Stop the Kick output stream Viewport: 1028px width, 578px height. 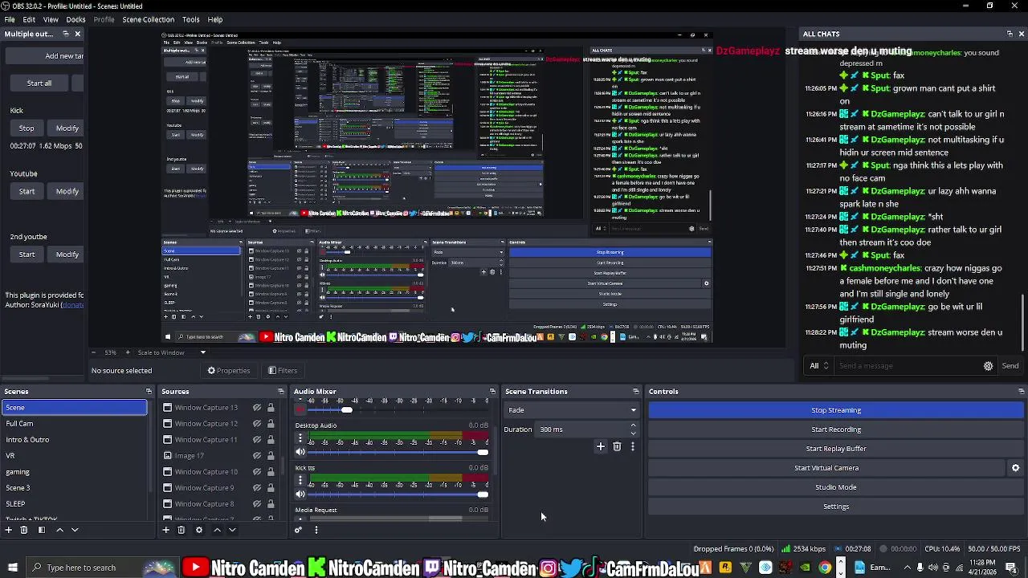click(27, 128)
